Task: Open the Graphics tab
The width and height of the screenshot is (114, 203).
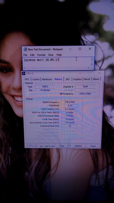Action: pos(78,79)
